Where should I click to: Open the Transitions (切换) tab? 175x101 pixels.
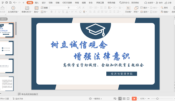pyautogui.click(x=51, y=2)
